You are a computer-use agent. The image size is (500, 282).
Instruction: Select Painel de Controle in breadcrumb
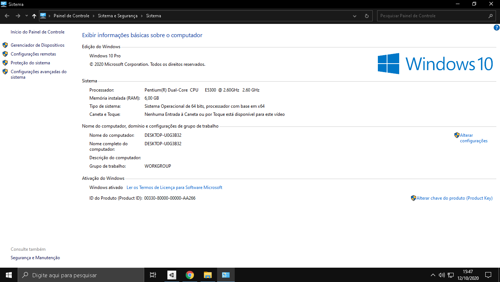(71, 16)
